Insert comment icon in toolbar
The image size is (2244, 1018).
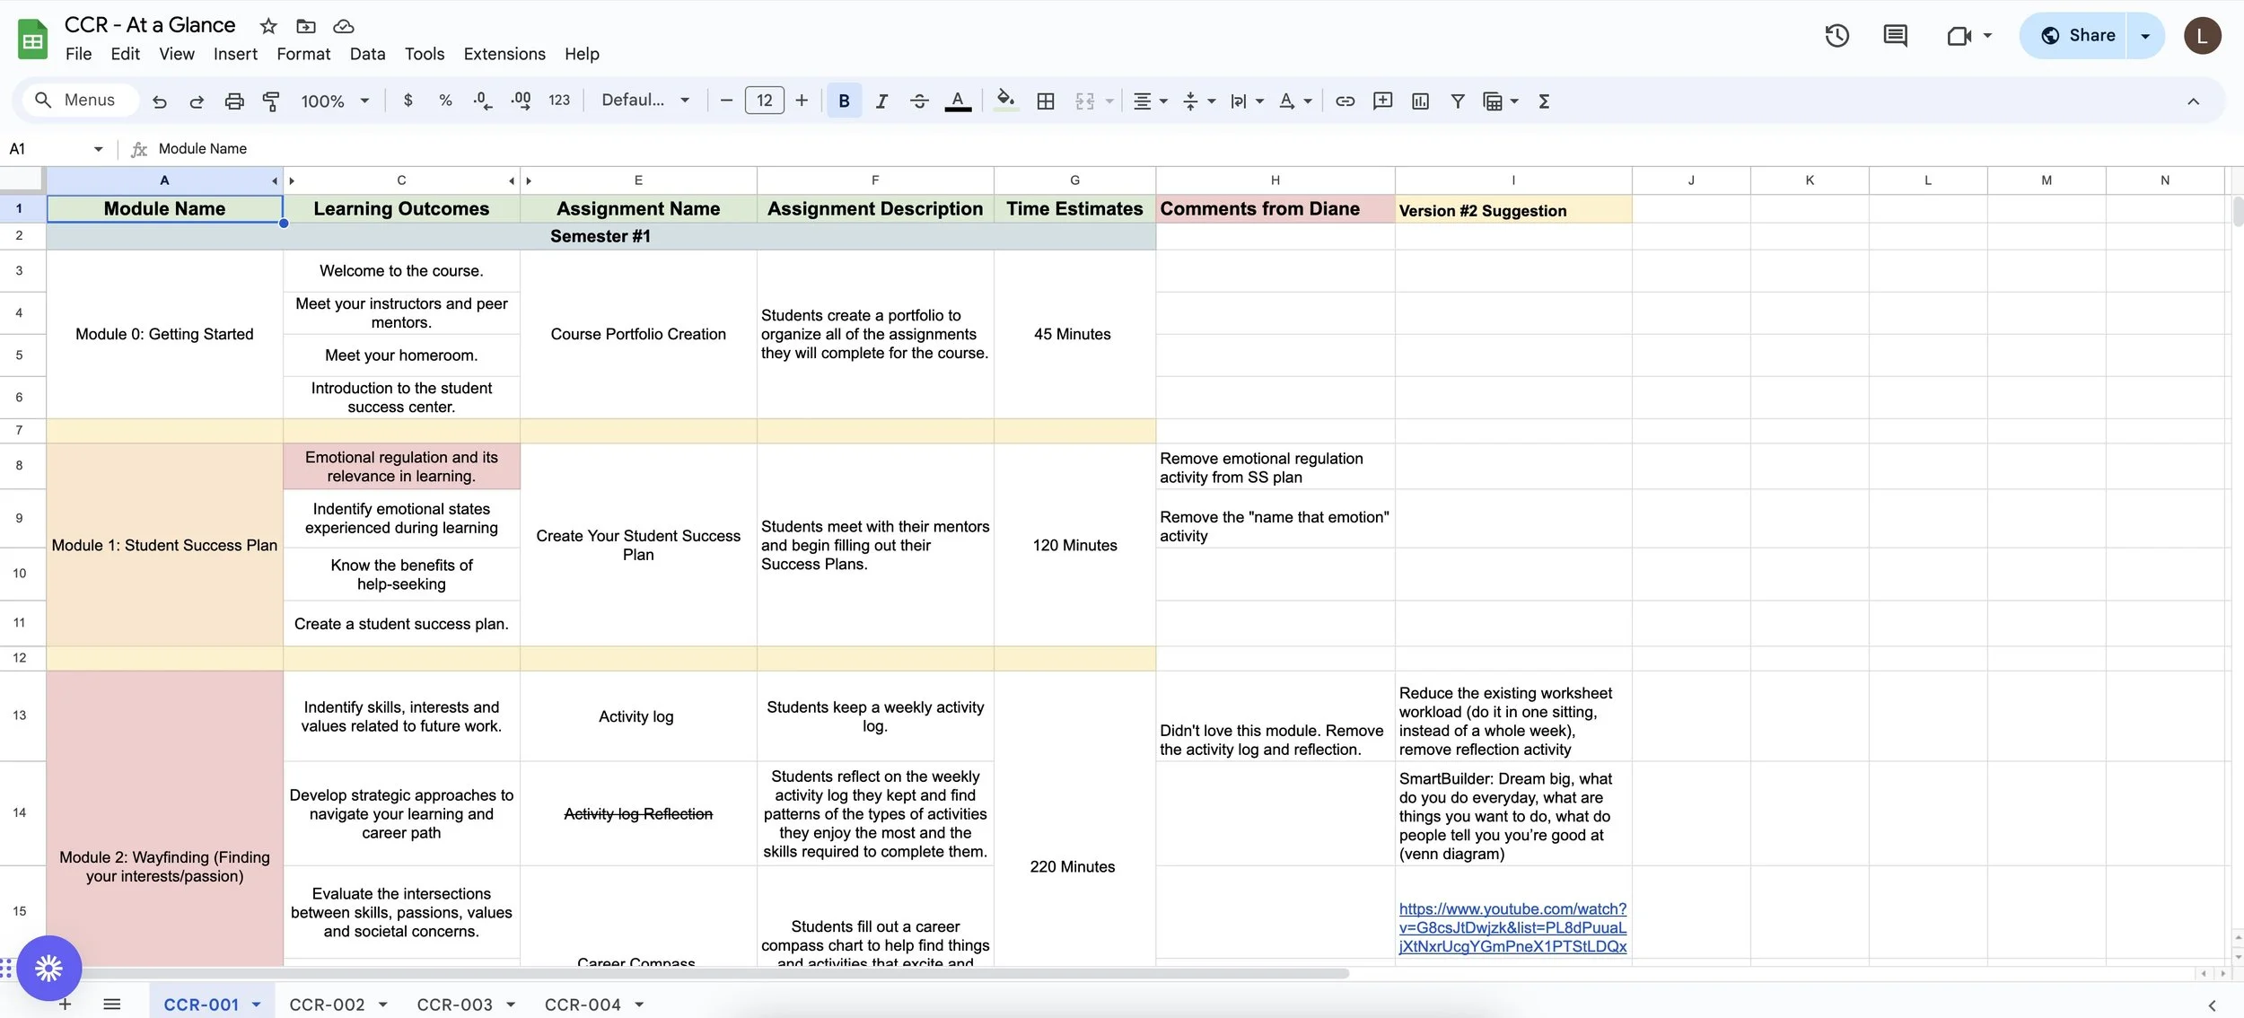coord(1382,101)
